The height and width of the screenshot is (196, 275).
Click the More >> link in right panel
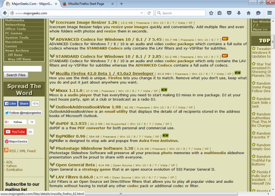point(260,29)
